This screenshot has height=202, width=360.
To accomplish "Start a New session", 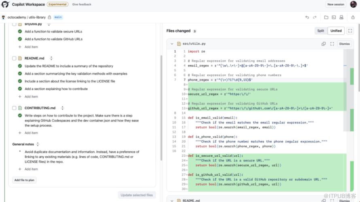I will pos(336,4).
